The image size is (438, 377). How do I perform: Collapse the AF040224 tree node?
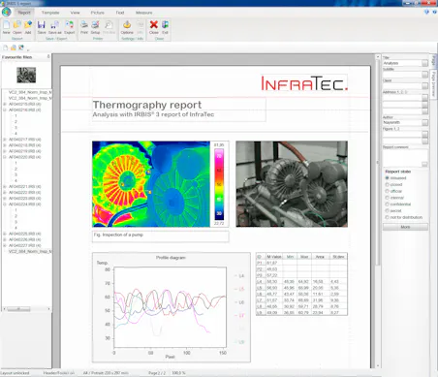point(5,204)
